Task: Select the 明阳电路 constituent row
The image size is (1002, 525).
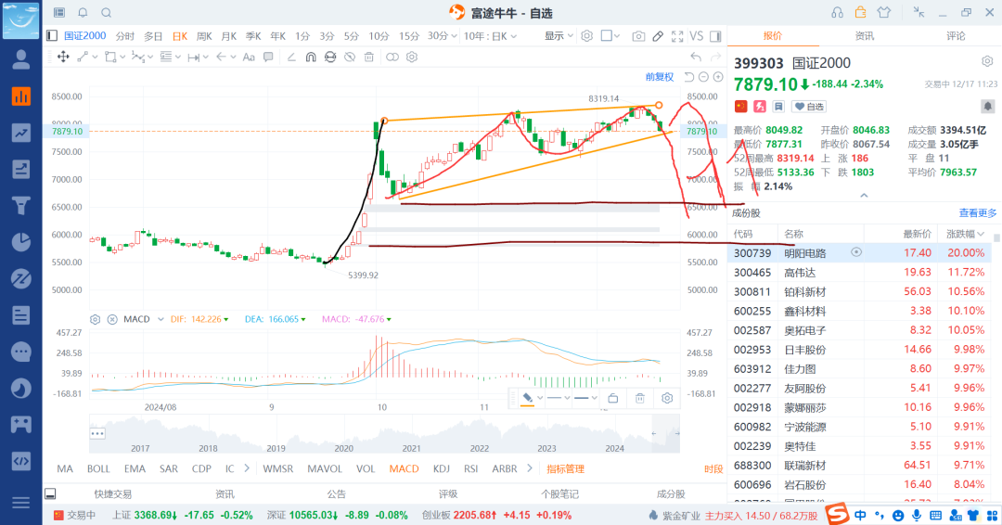Action: pos(861,253)
